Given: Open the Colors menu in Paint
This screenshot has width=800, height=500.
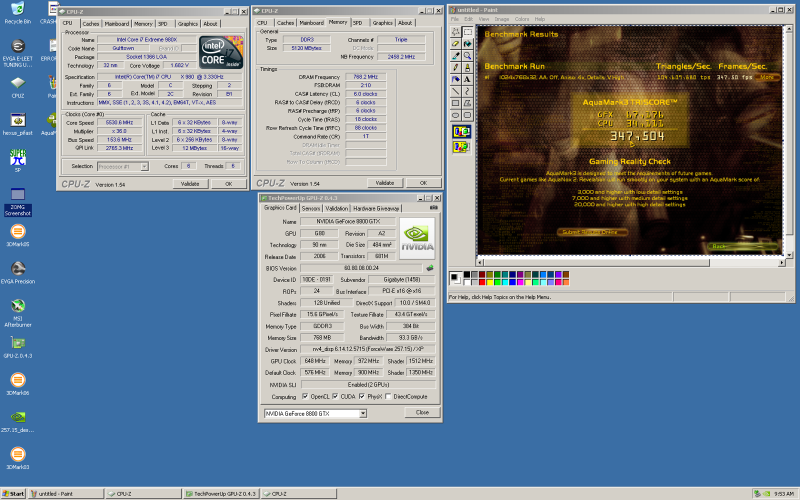Looking at the screenshot, I should [x=521, y=19].
